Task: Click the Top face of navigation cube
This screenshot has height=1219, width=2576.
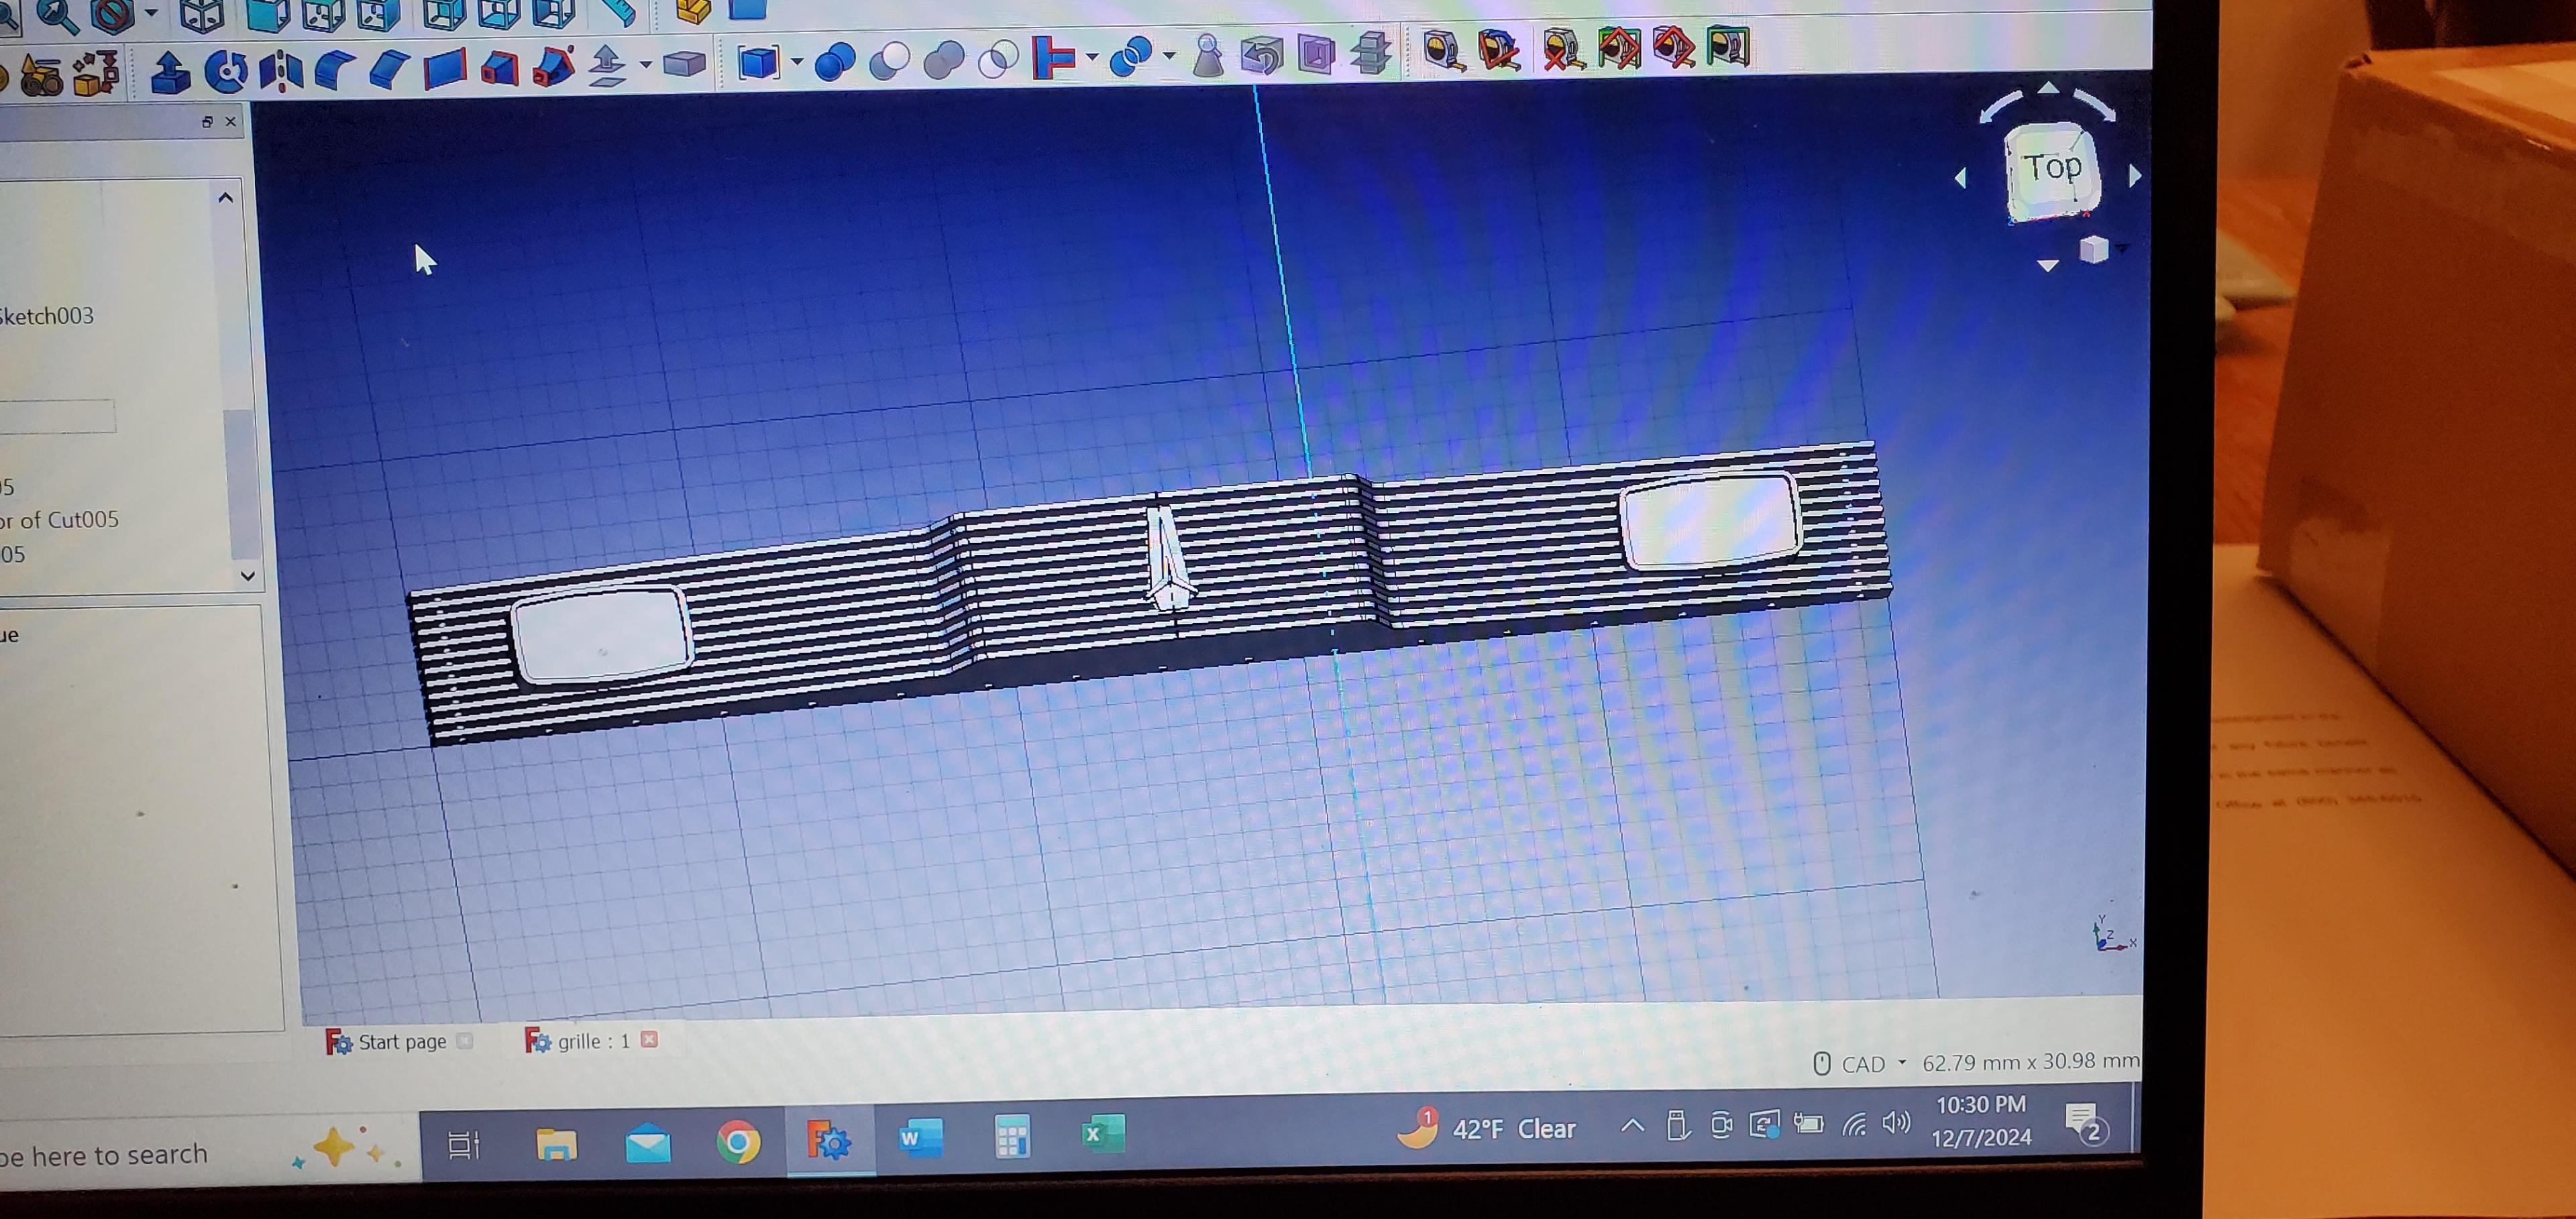Action: coord(2052,170)
